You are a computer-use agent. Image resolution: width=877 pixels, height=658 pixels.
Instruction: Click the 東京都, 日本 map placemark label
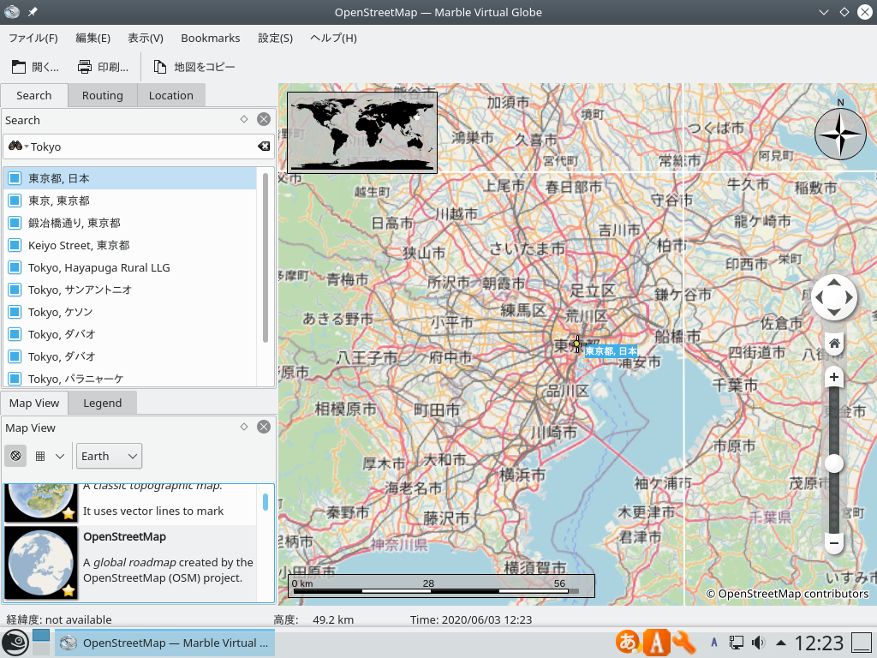click(611, 350)
